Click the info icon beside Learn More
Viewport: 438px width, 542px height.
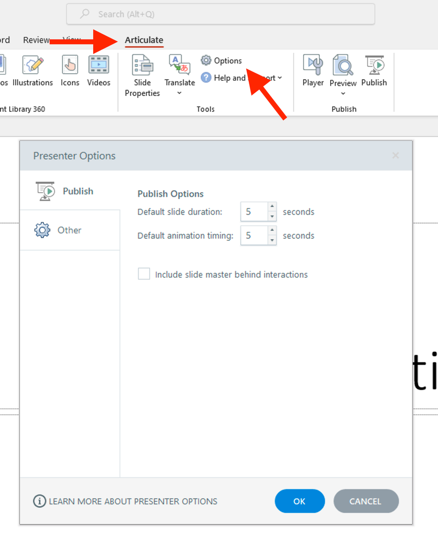click(x=40, y=501)
